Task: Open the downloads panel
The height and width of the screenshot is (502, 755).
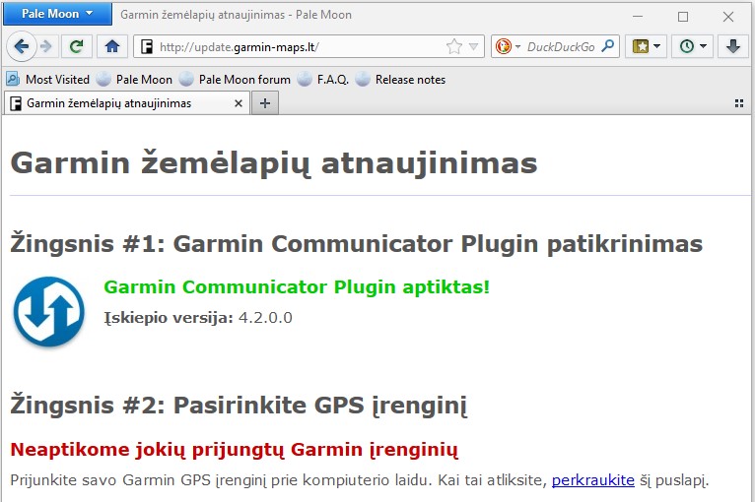Action: pos(733,46)
